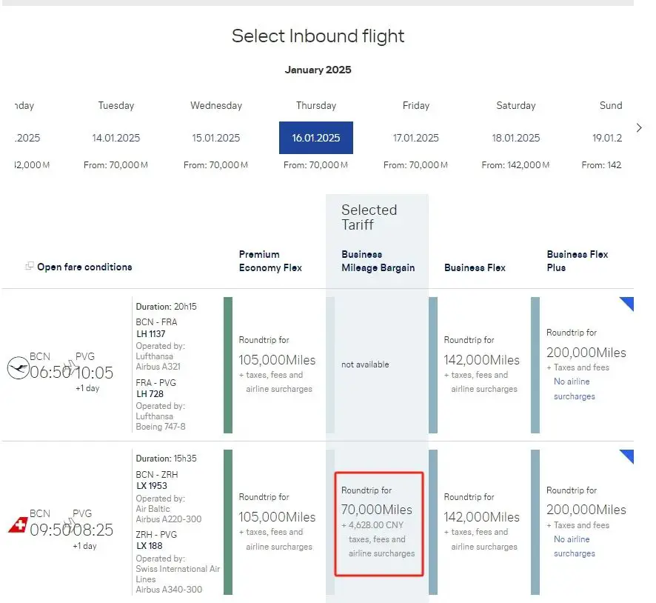Choose Business Flex 142,000 Miles on Swiss flight

pos(480,522)
